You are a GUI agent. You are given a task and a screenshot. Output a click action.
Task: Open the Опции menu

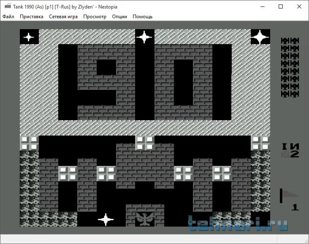pyautogui.click(x=119, y=17)
